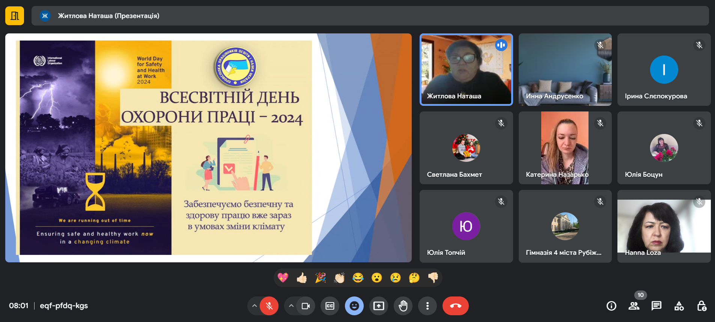Open more options three-dot menu
The image size is (715, 322).
(427, 306)
